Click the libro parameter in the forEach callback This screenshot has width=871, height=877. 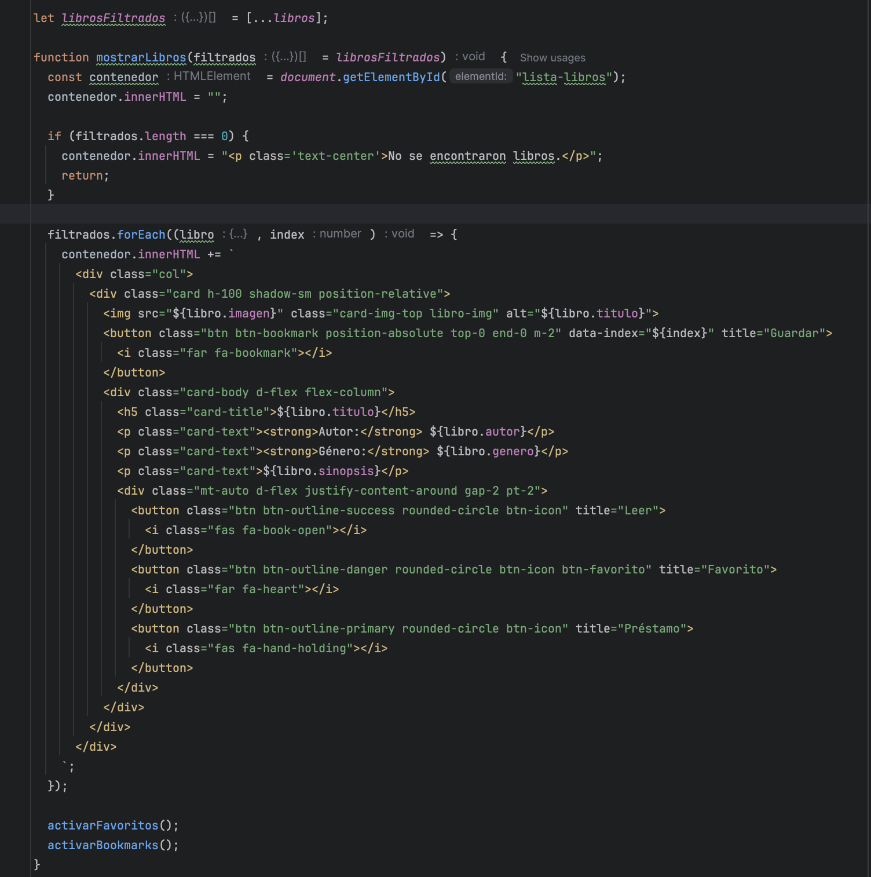(197, 235)
